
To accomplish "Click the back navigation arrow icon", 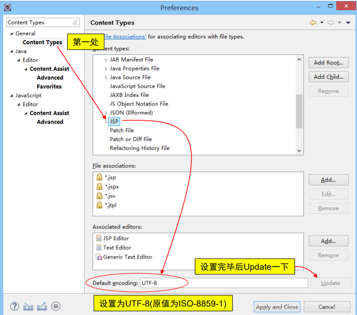I will (x=313, y=22).
